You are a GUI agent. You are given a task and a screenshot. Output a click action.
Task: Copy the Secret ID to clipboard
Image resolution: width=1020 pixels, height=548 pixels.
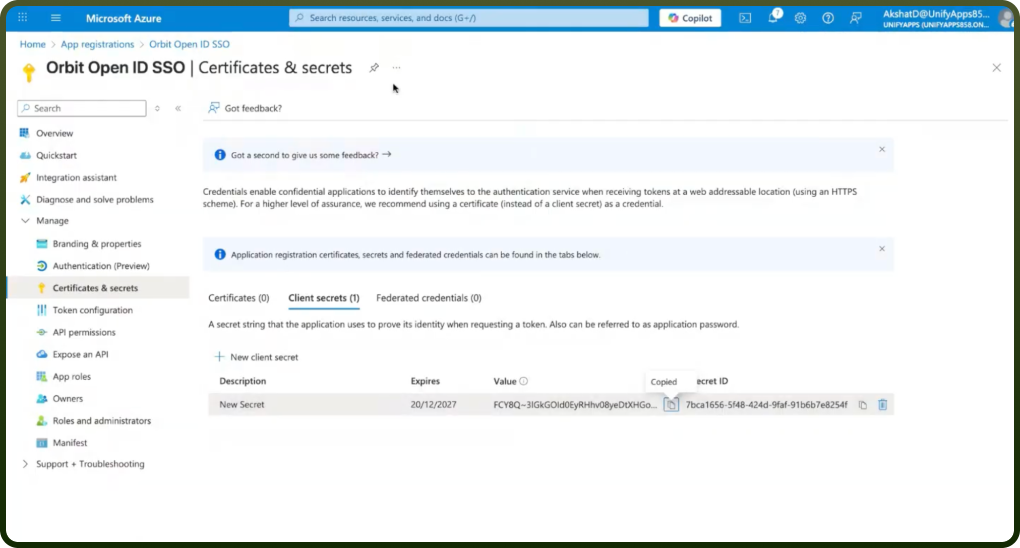863,405
